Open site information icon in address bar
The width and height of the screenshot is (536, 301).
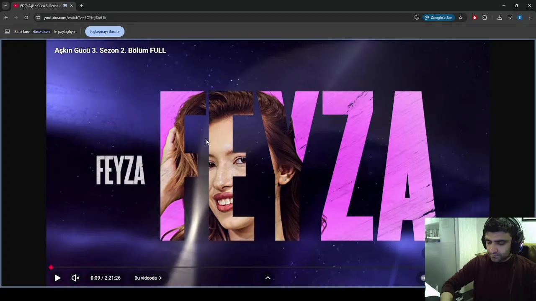click(x=38, y=18)
